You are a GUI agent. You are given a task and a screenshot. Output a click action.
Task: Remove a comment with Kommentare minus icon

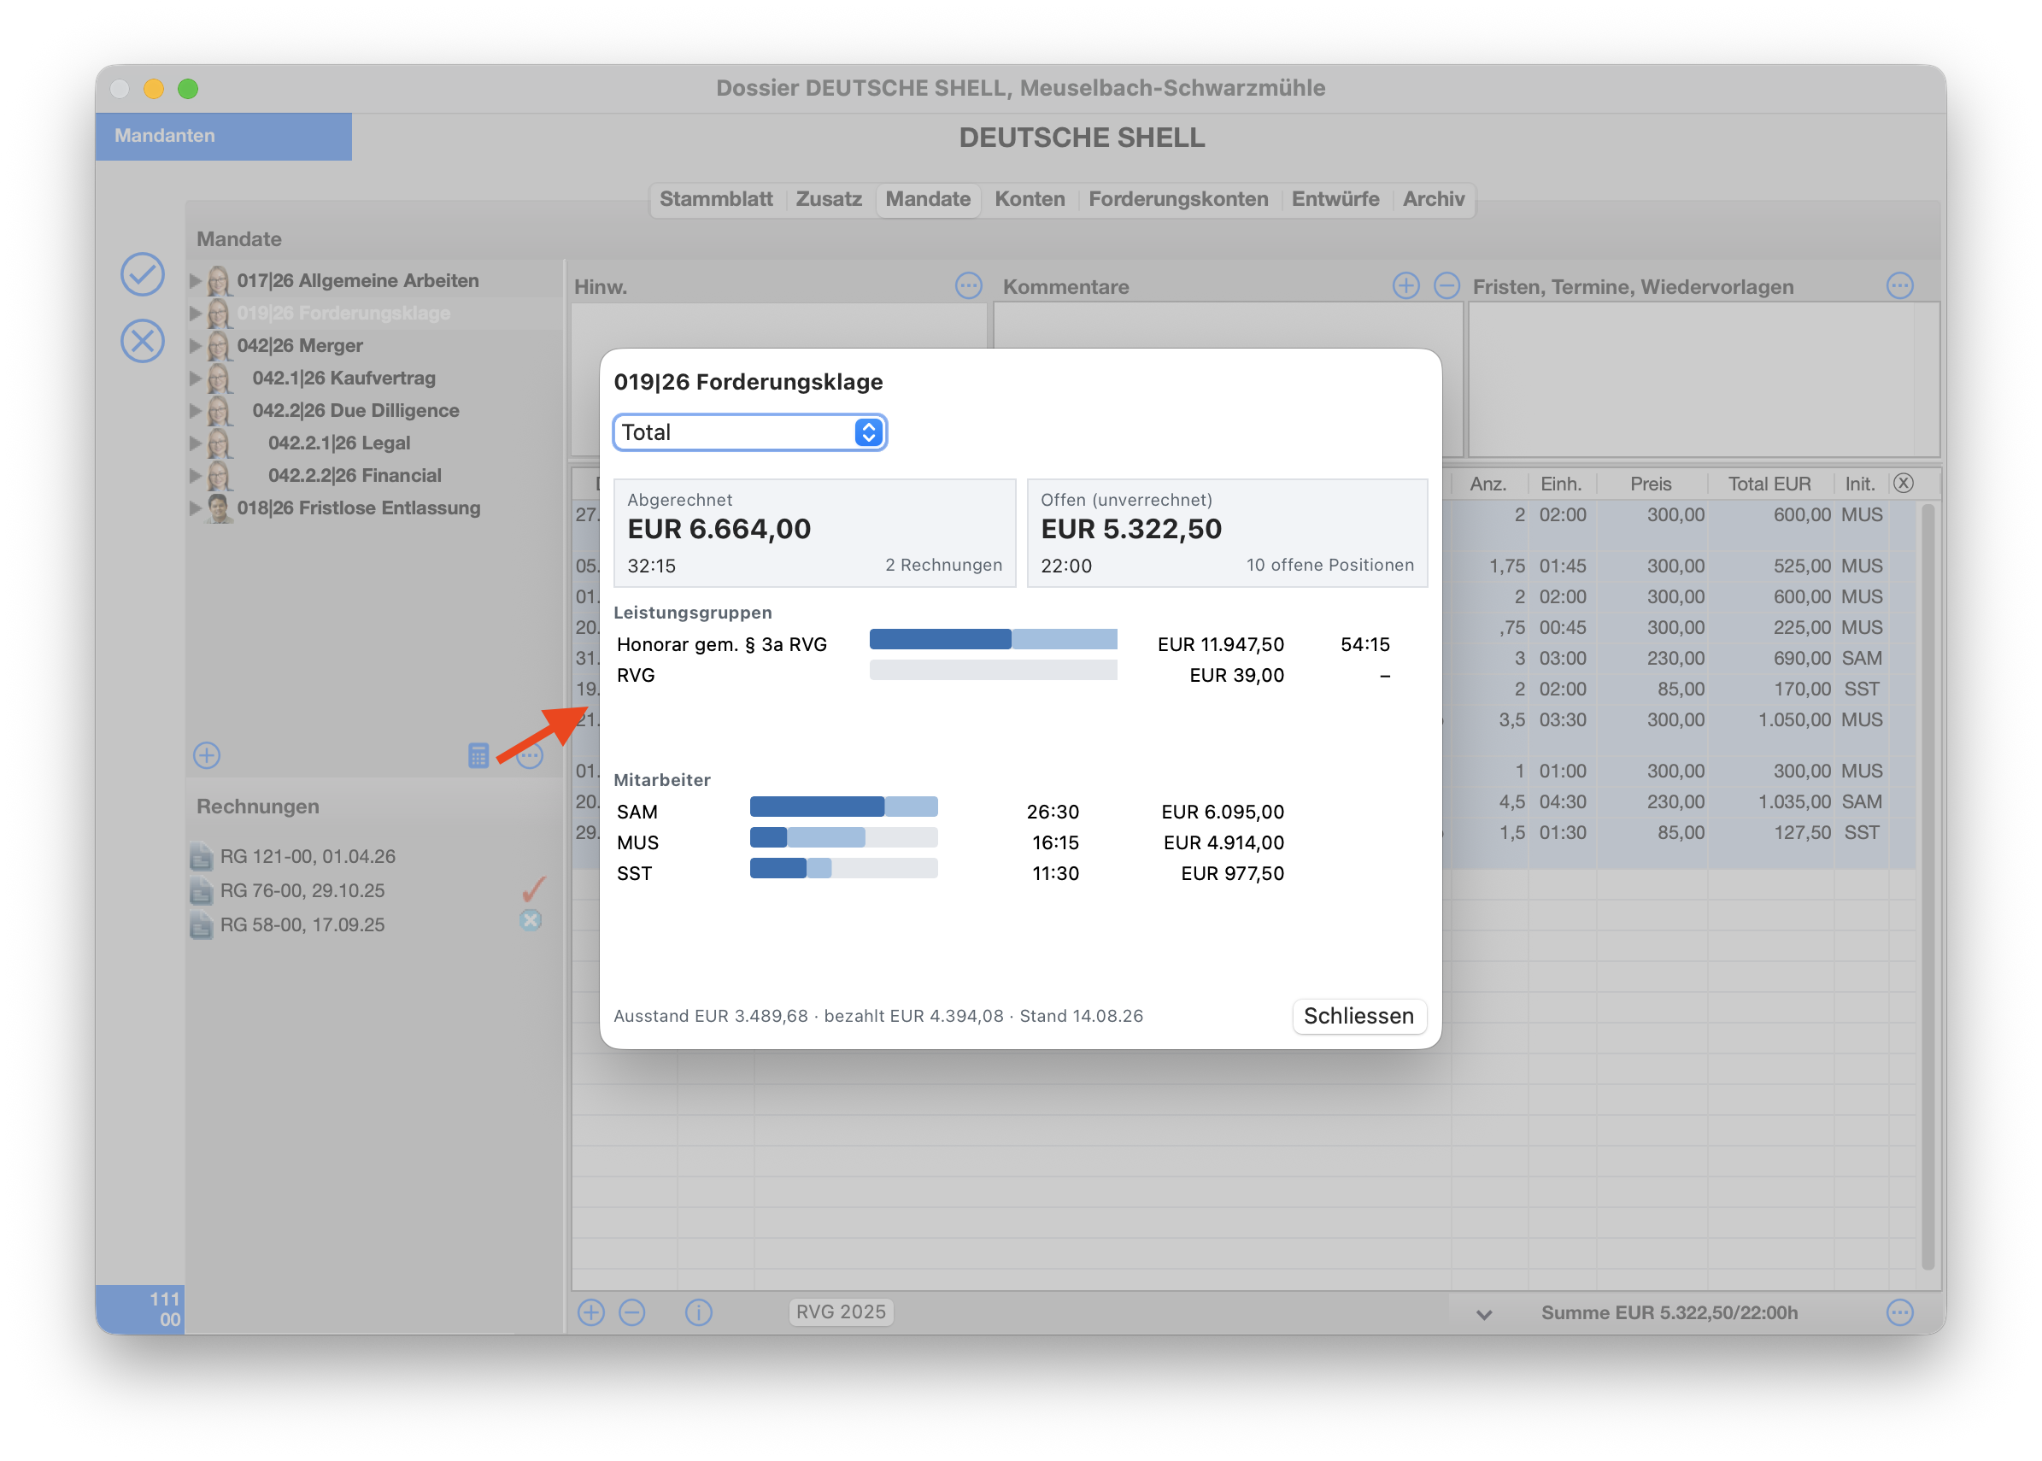1446,286
